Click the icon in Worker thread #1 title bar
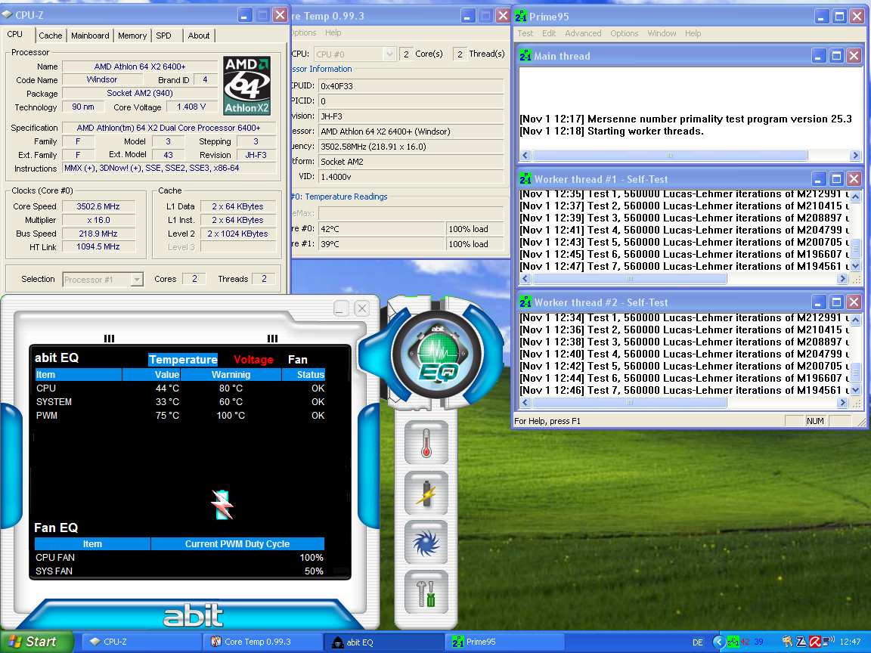 [x=525, y=179]
